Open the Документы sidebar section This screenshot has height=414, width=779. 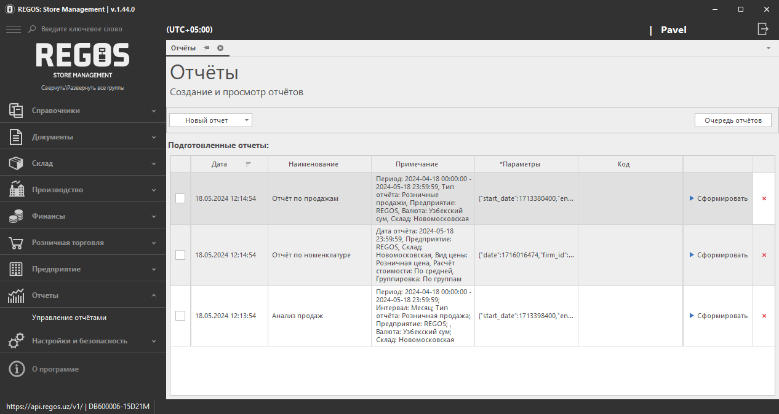click(82, 137)
